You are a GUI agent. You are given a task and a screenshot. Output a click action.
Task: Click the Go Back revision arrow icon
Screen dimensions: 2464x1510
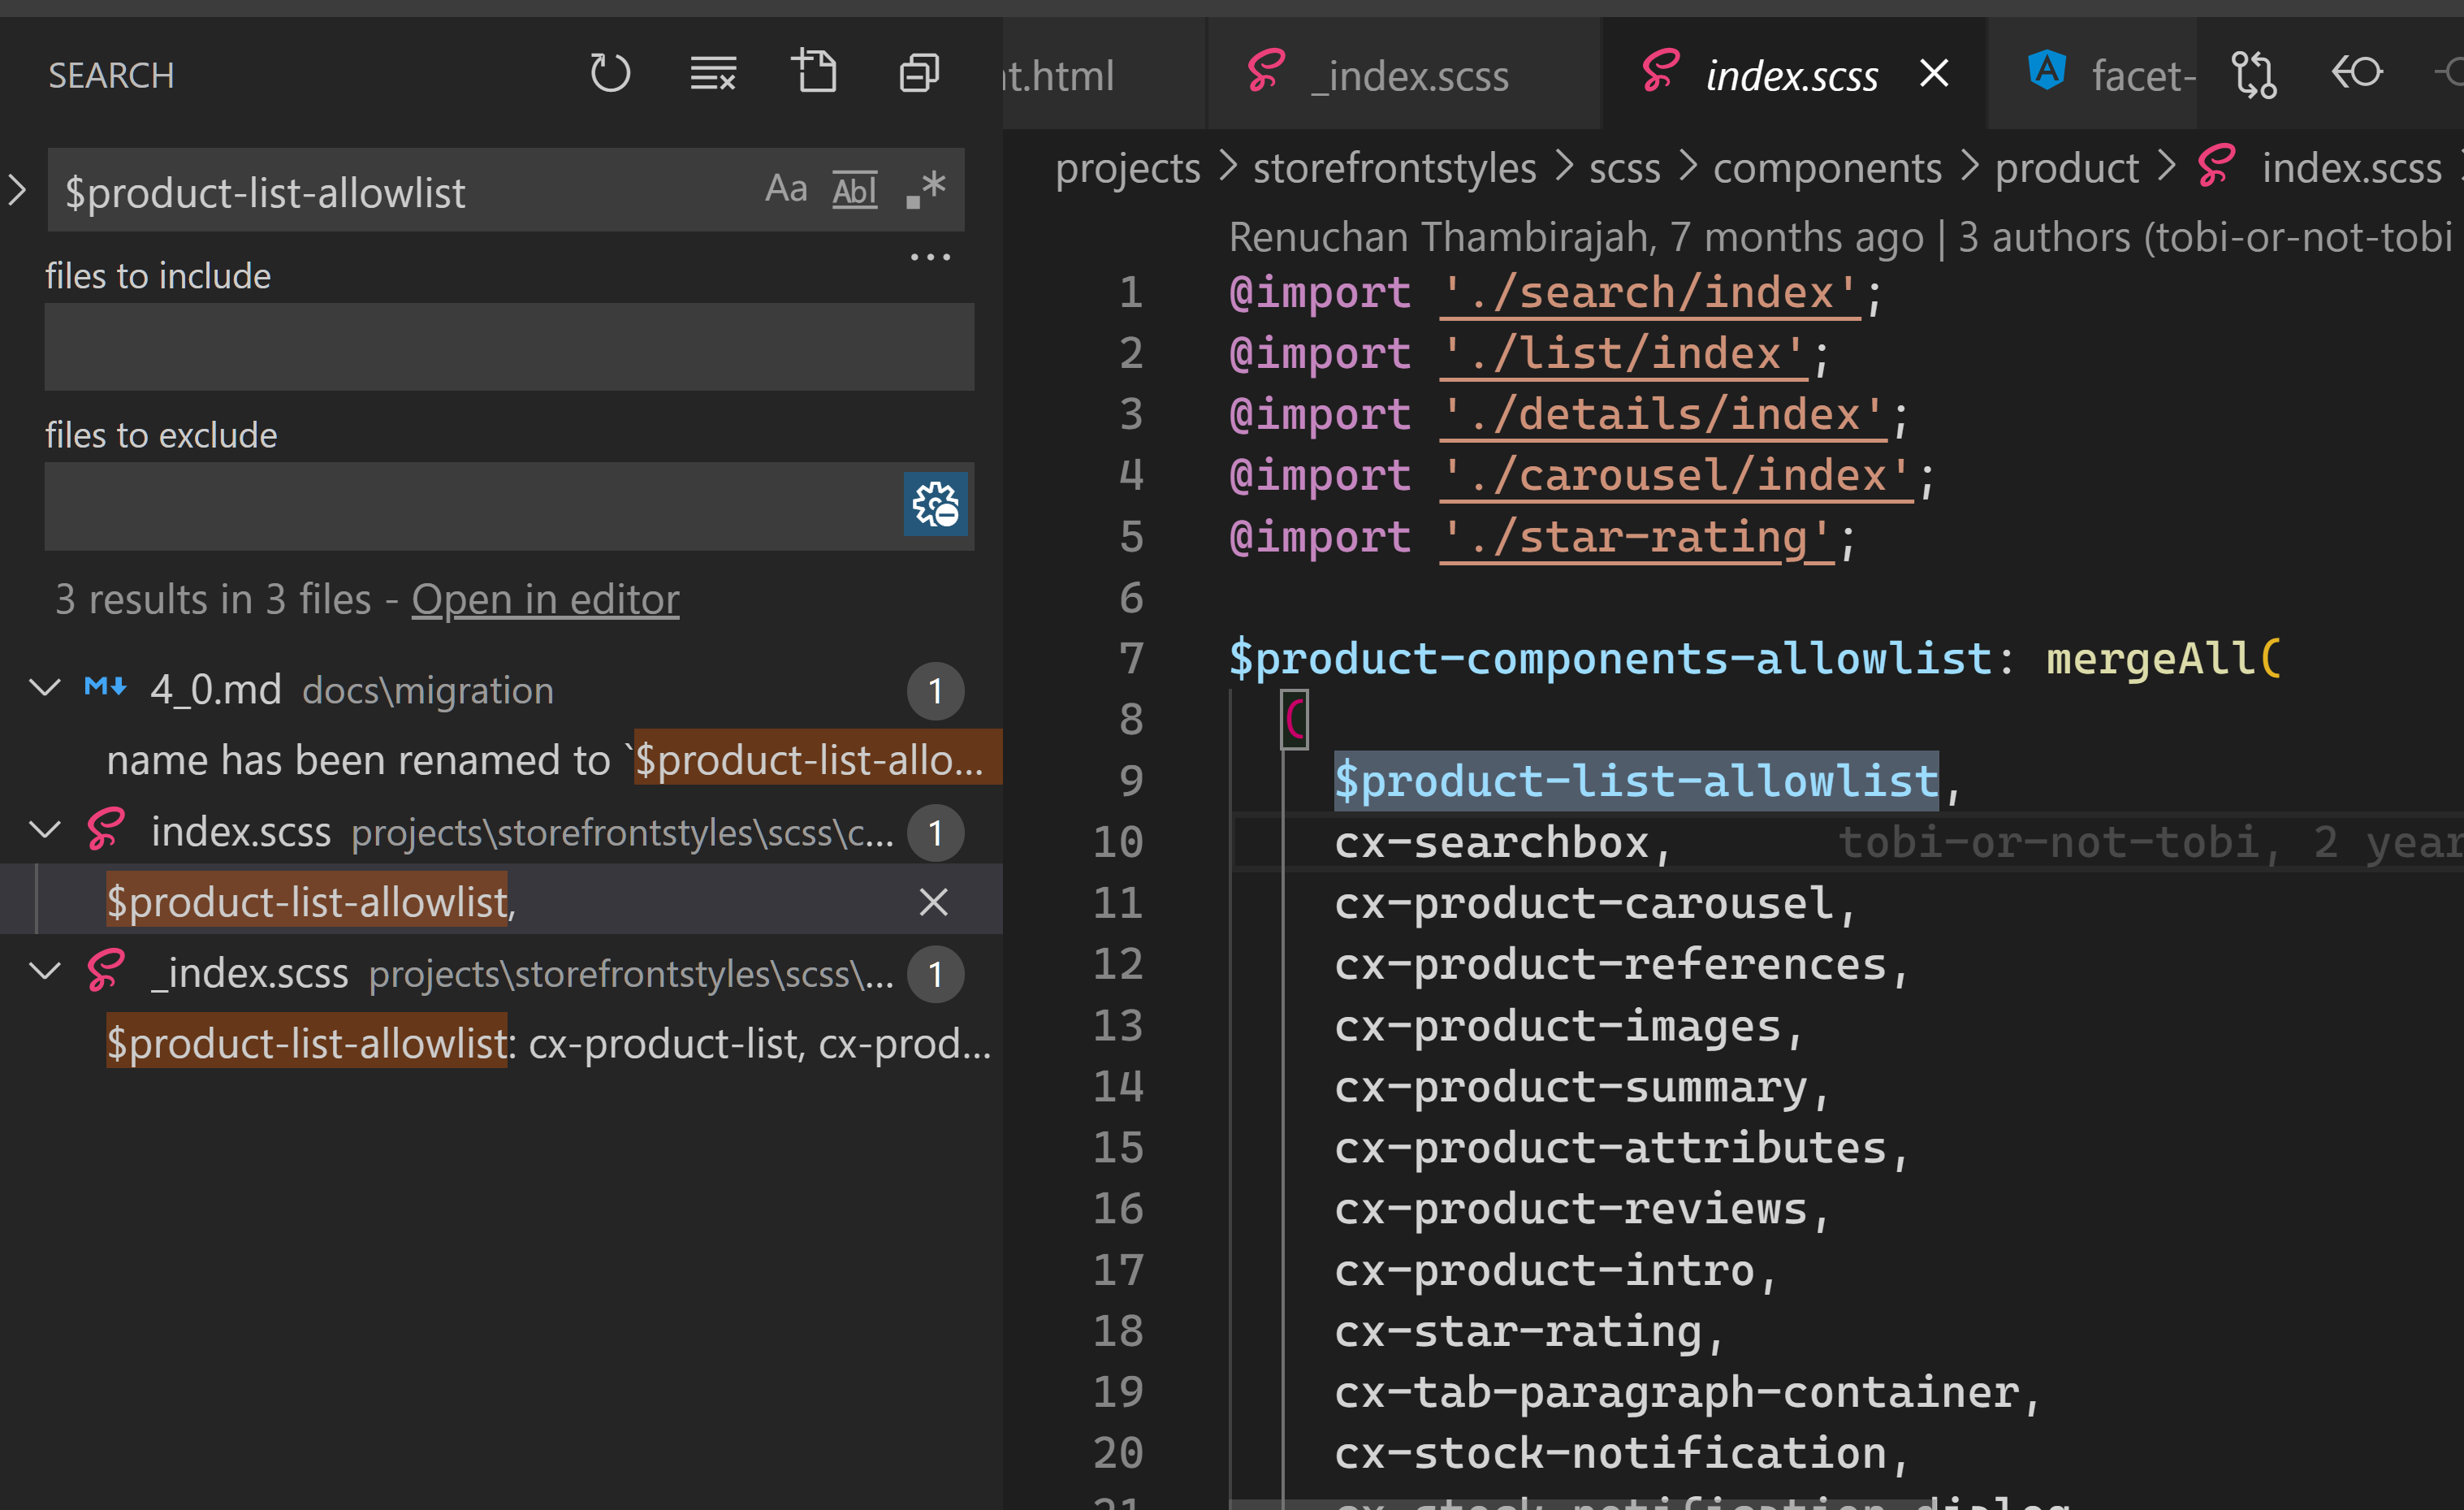pos(2357,72)
